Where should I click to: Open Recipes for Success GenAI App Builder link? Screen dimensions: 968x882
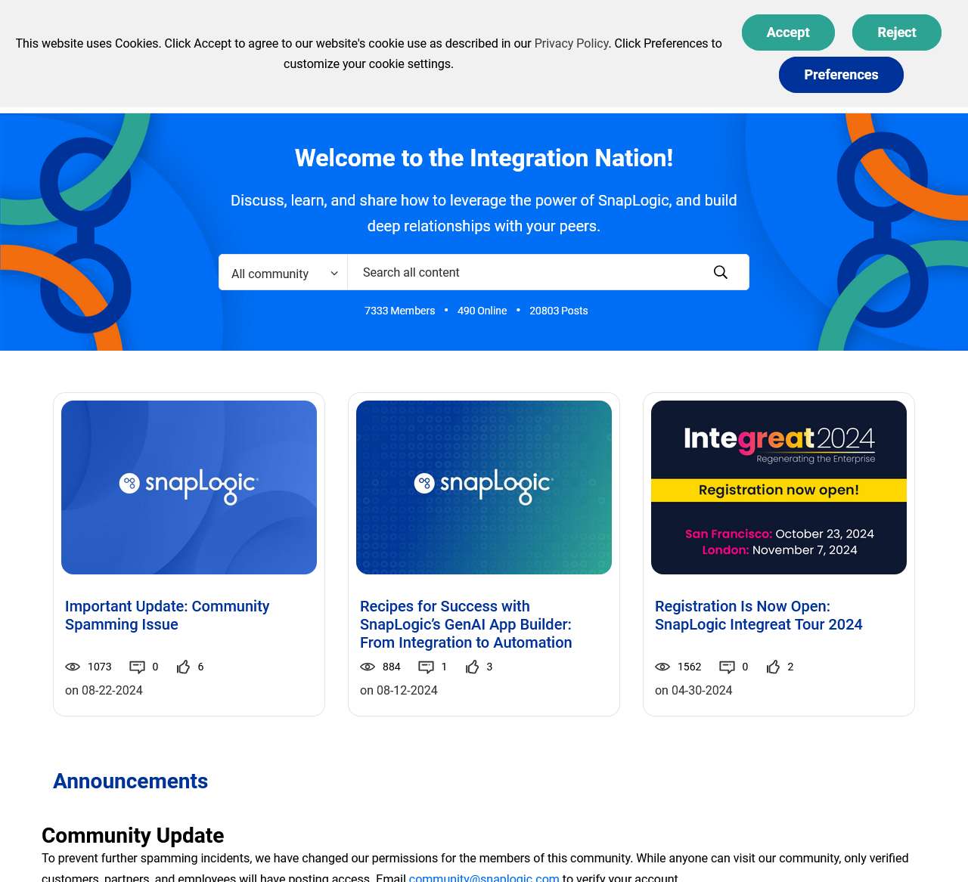click(466, 624)
